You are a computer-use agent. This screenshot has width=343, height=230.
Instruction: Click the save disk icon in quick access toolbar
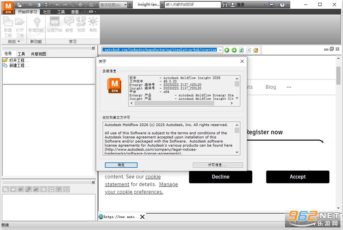click(46, 5)
